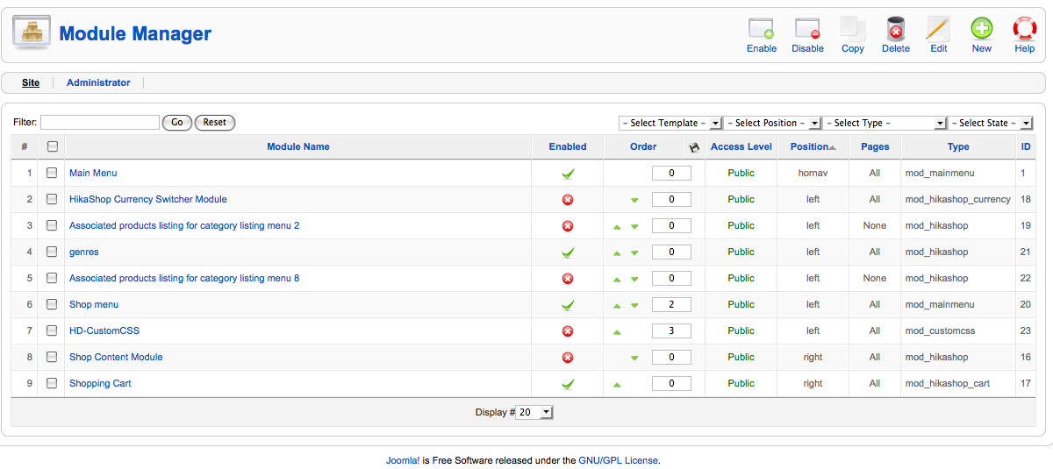Click the Delete trash icon
This screenshot has width=1053, height=469.
895,29
